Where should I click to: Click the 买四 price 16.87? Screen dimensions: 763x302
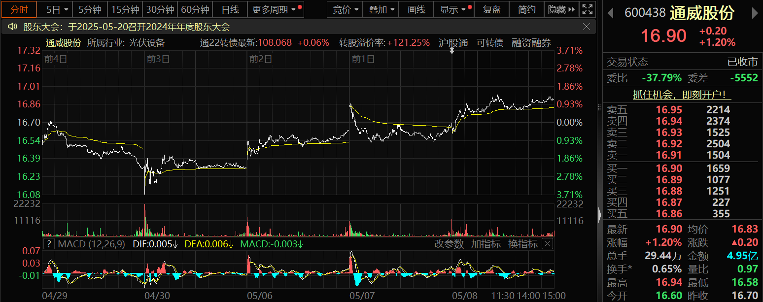(x=669, y=202)
